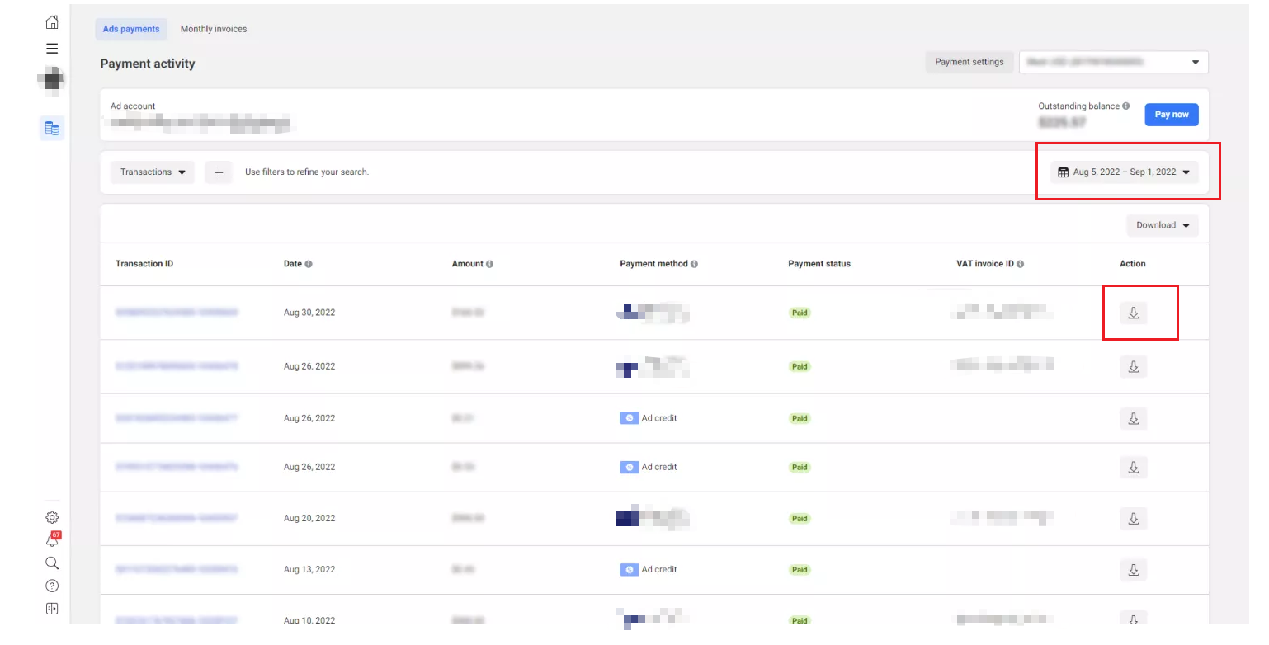The image size is (1269, 645).
Task: Download the invoice for Aug 13 transaction
Action: 1133,569
